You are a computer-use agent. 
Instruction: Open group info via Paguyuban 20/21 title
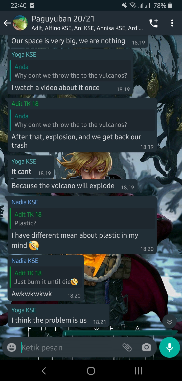point(63,19)
